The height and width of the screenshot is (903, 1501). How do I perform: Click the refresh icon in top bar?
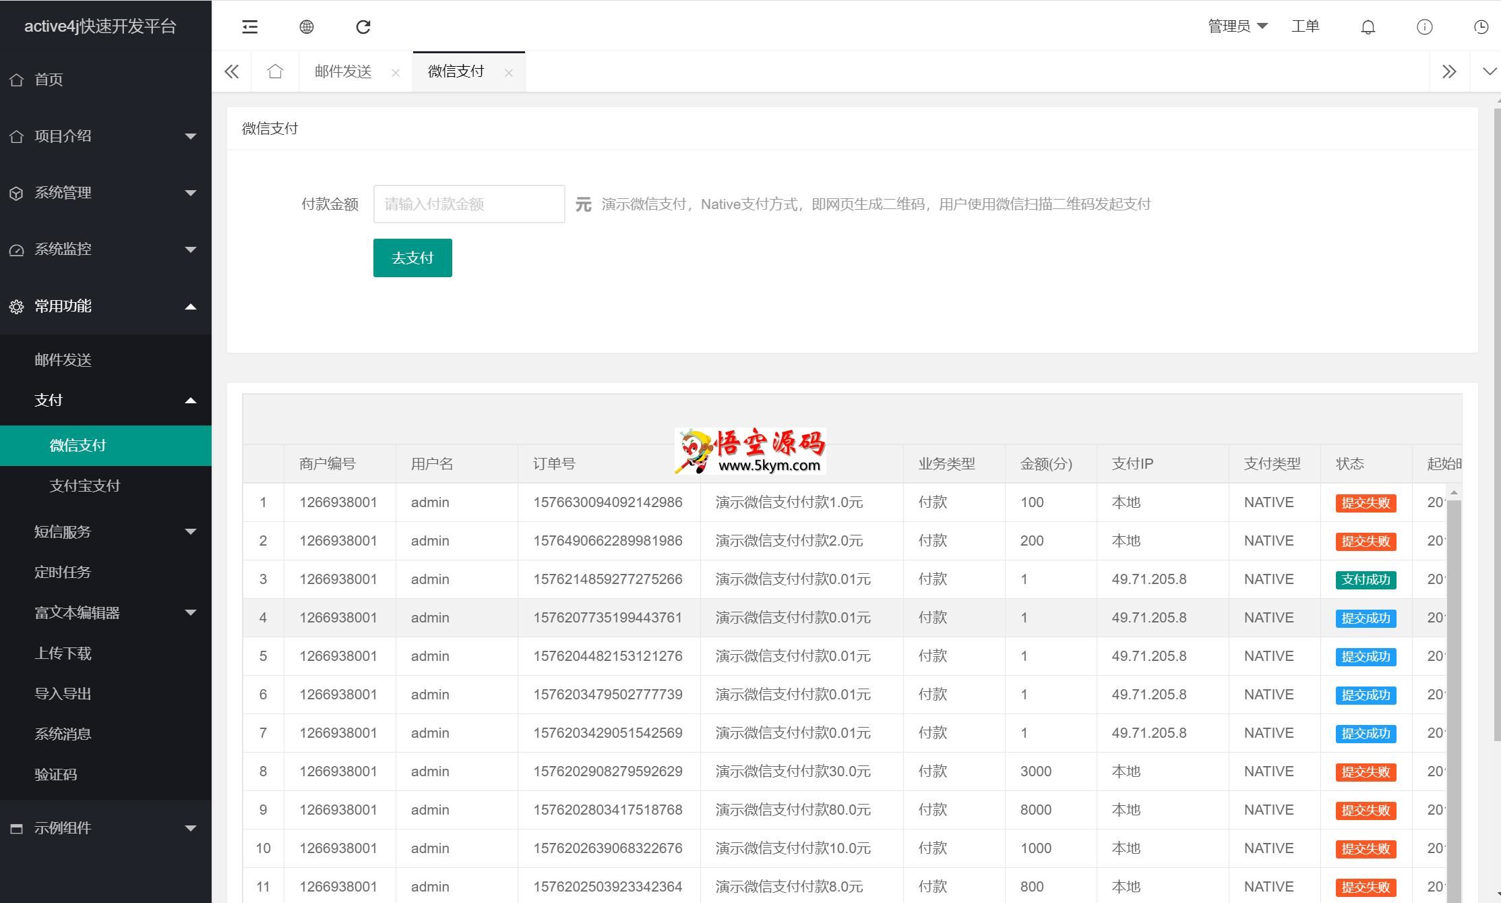pyautogui.click(x=363, y=27)
